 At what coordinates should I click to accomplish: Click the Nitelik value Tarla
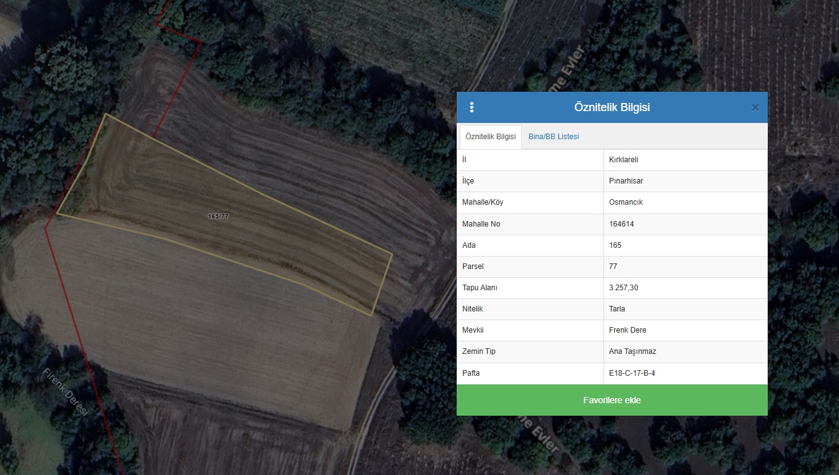tap(617, 309)
